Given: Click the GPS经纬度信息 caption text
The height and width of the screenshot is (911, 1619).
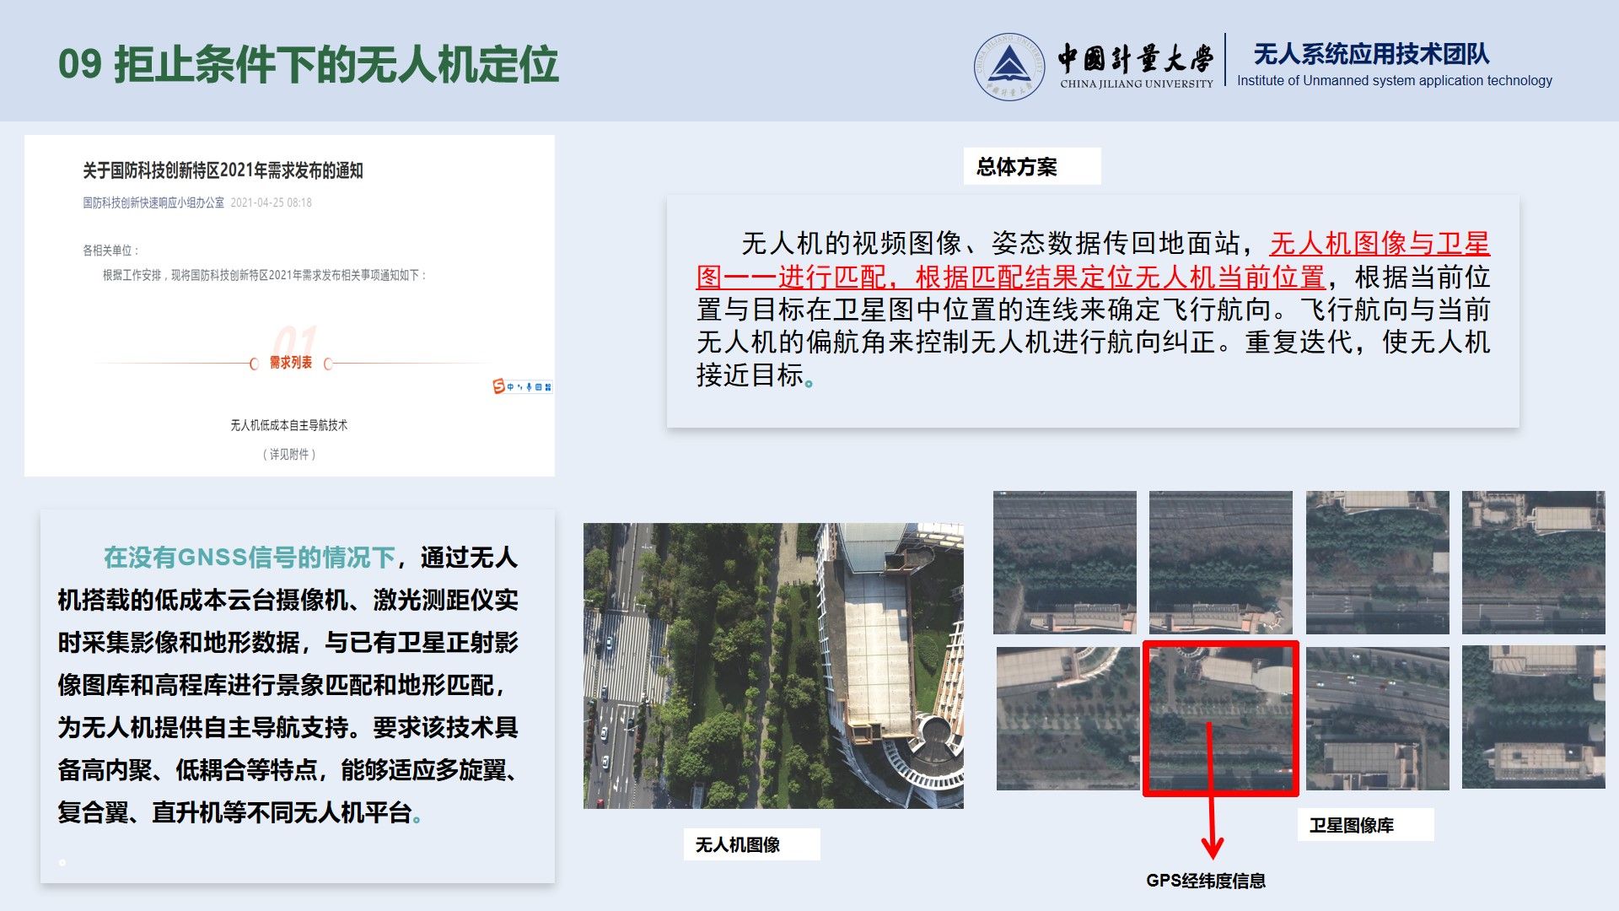Looking at the screenshot, I should [1205, 881].
